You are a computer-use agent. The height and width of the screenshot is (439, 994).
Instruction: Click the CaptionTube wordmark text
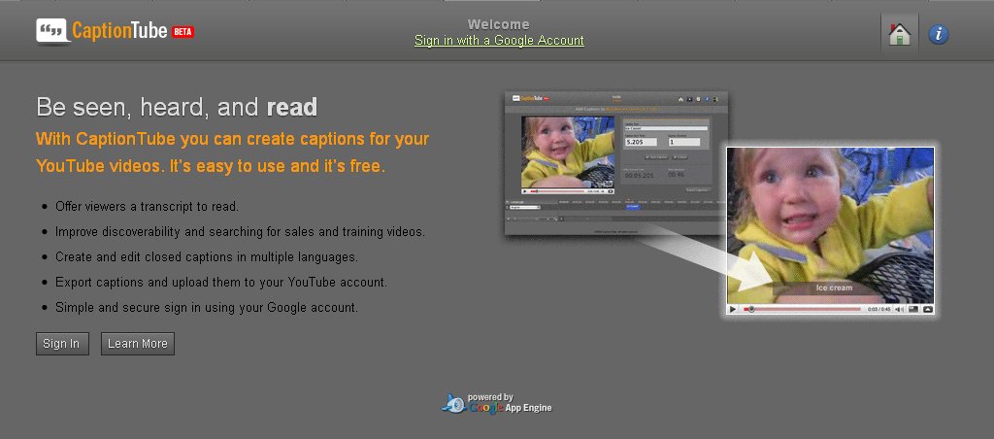[119, 31]
